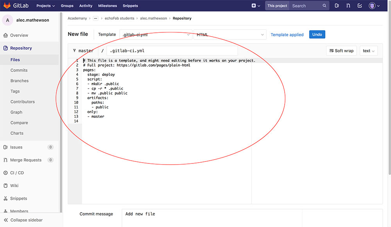Click the Undo button
The width and height of the screenshot is (391, 227).
pyautogui.click(x=317, y=34)
